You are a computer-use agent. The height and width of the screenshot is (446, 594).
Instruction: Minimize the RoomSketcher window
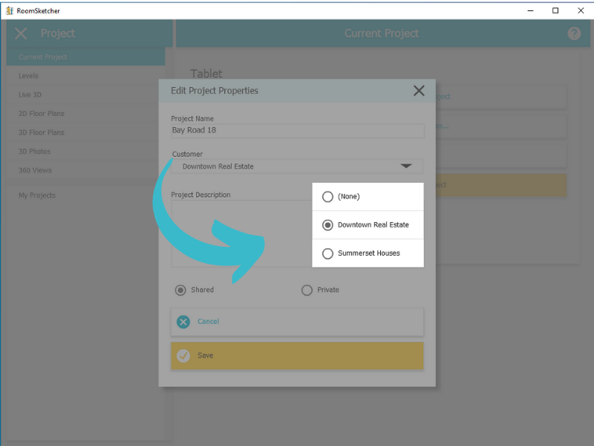[x=531, y=10]
